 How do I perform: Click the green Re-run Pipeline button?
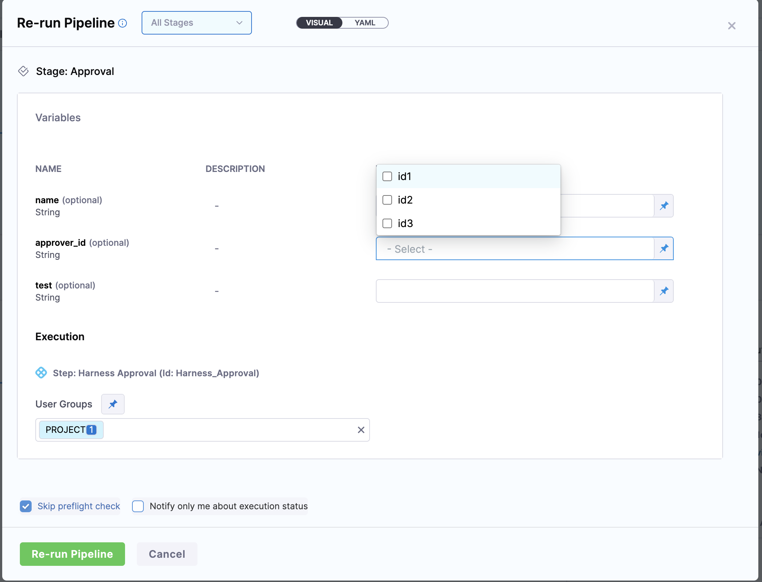pyautogui.click(x=72, y=554)
